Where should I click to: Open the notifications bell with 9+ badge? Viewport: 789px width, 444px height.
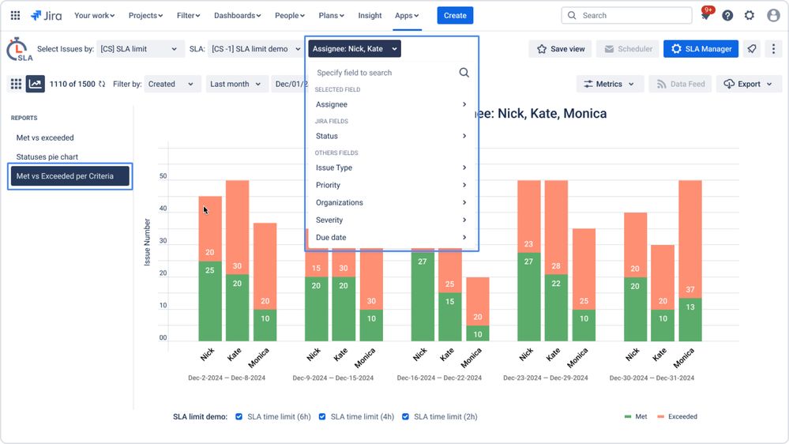[x=705, y=16]
